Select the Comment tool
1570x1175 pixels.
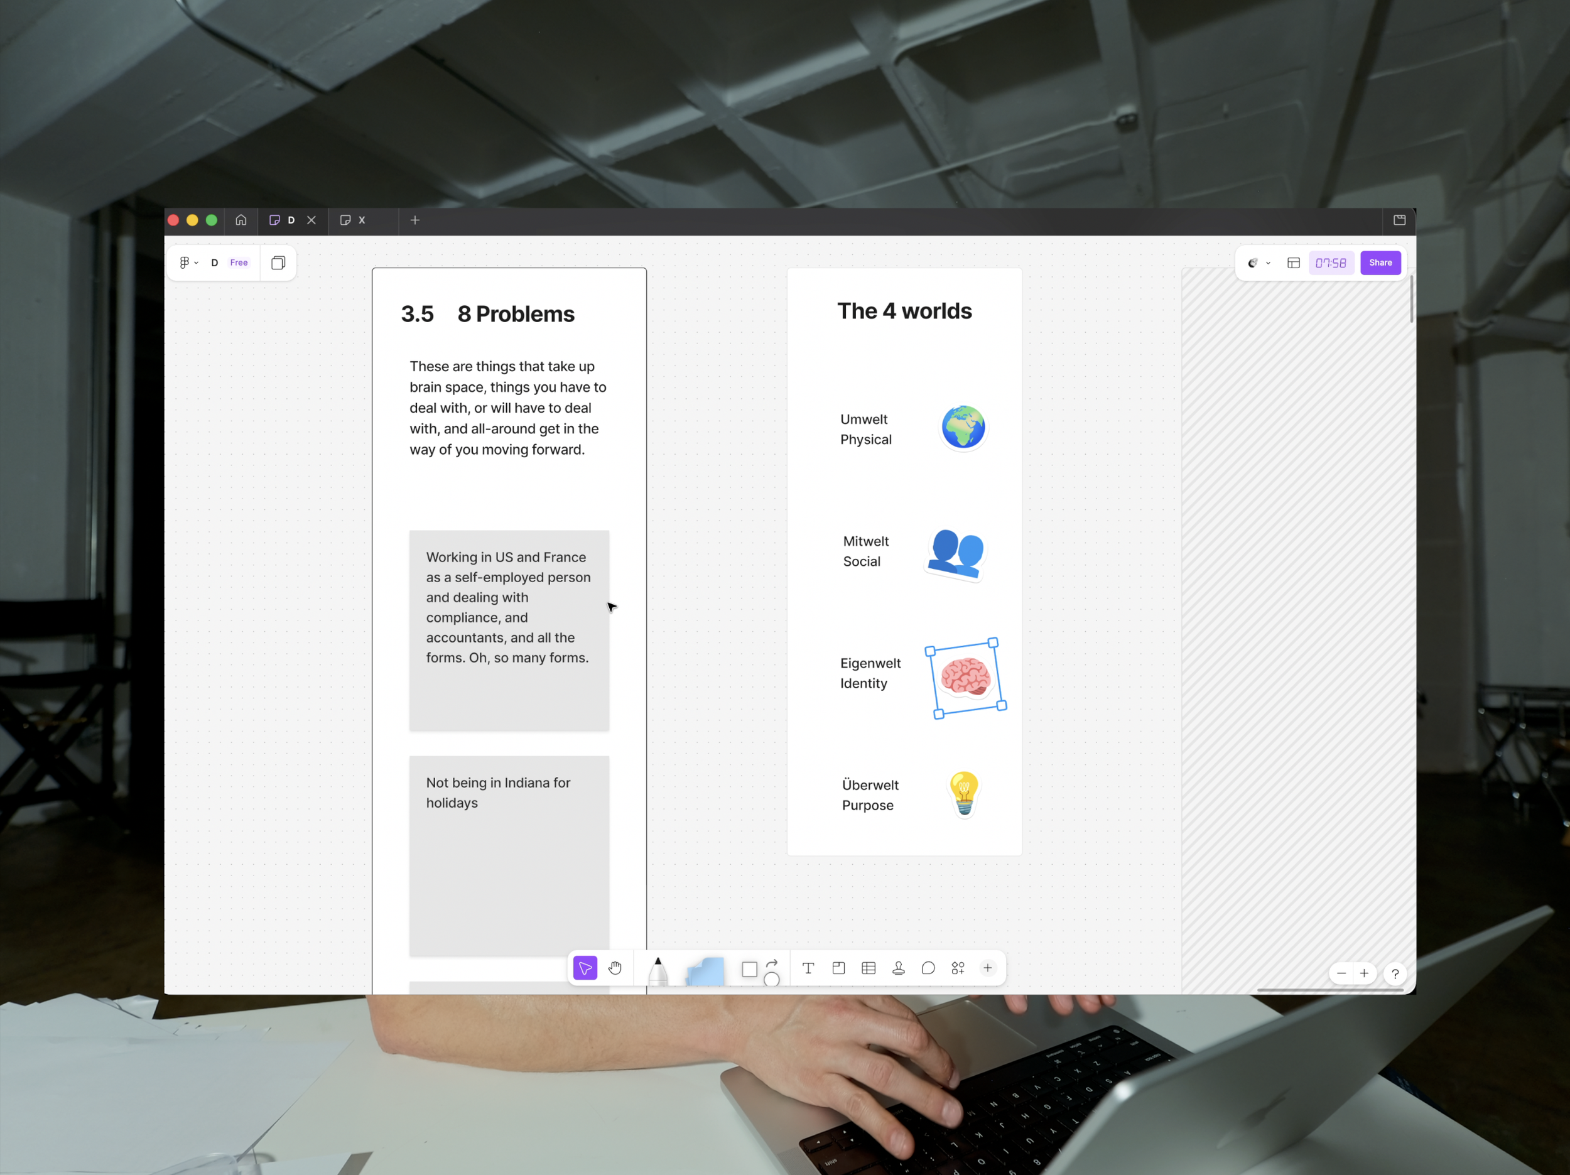(928, 968)
